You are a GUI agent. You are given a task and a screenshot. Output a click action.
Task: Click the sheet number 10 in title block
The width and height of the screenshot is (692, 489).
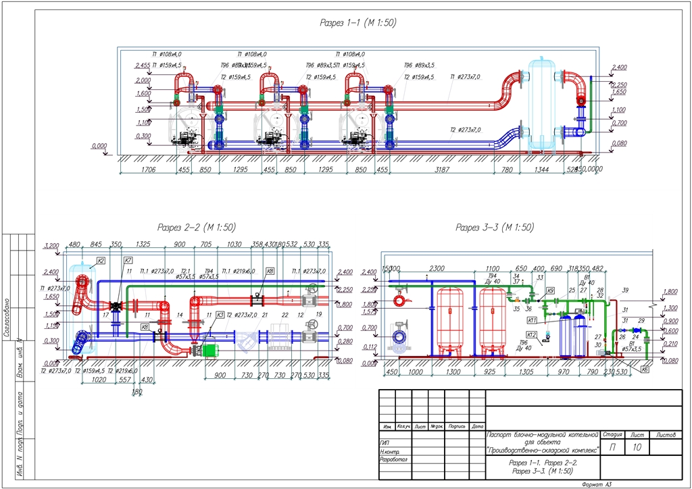(x=637, y=446)
